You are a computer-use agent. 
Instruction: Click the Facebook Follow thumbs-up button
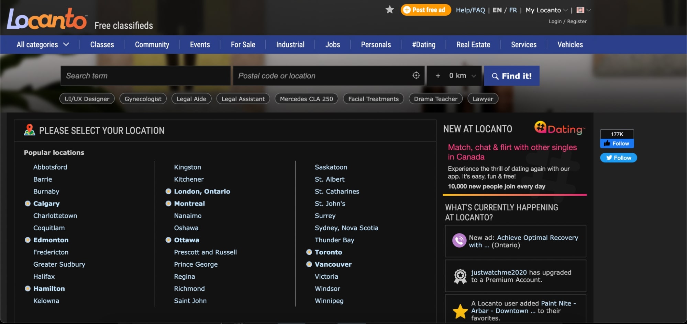coord(617,143)
